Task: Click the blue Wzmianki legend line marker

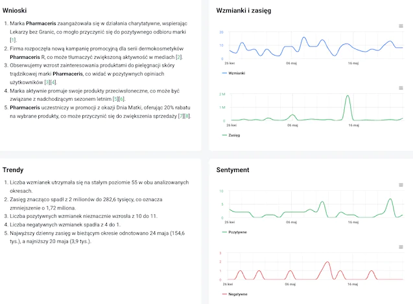Action: click(224, 74)
